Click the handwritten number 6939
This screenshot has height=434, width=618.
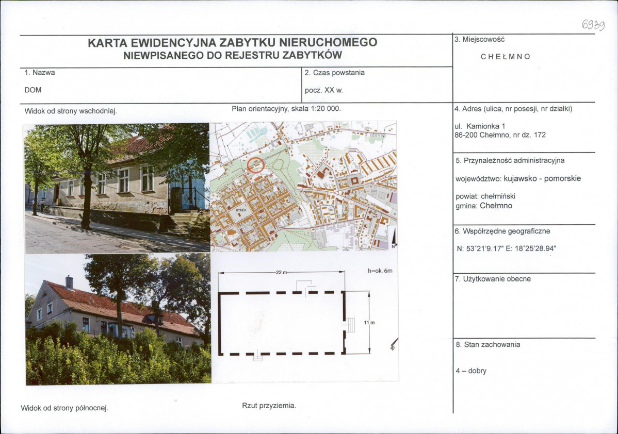(x=593, y=25)
